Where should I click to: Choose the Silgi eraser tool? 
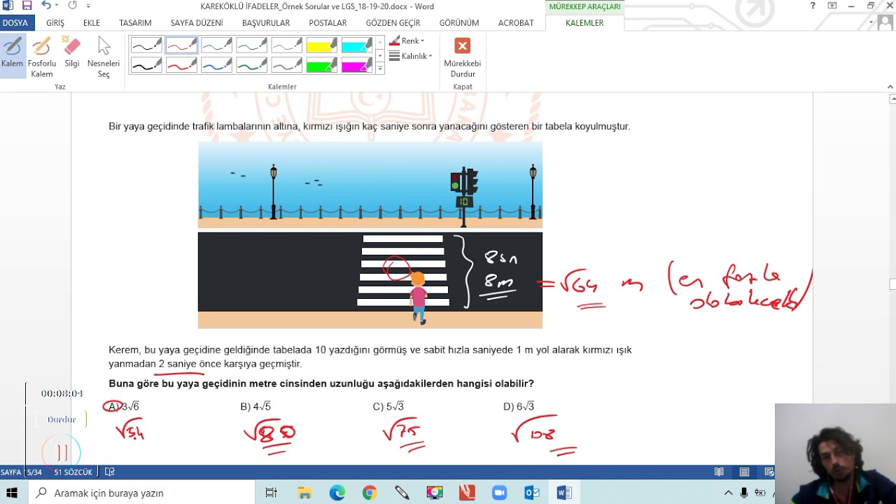point(72,52)
